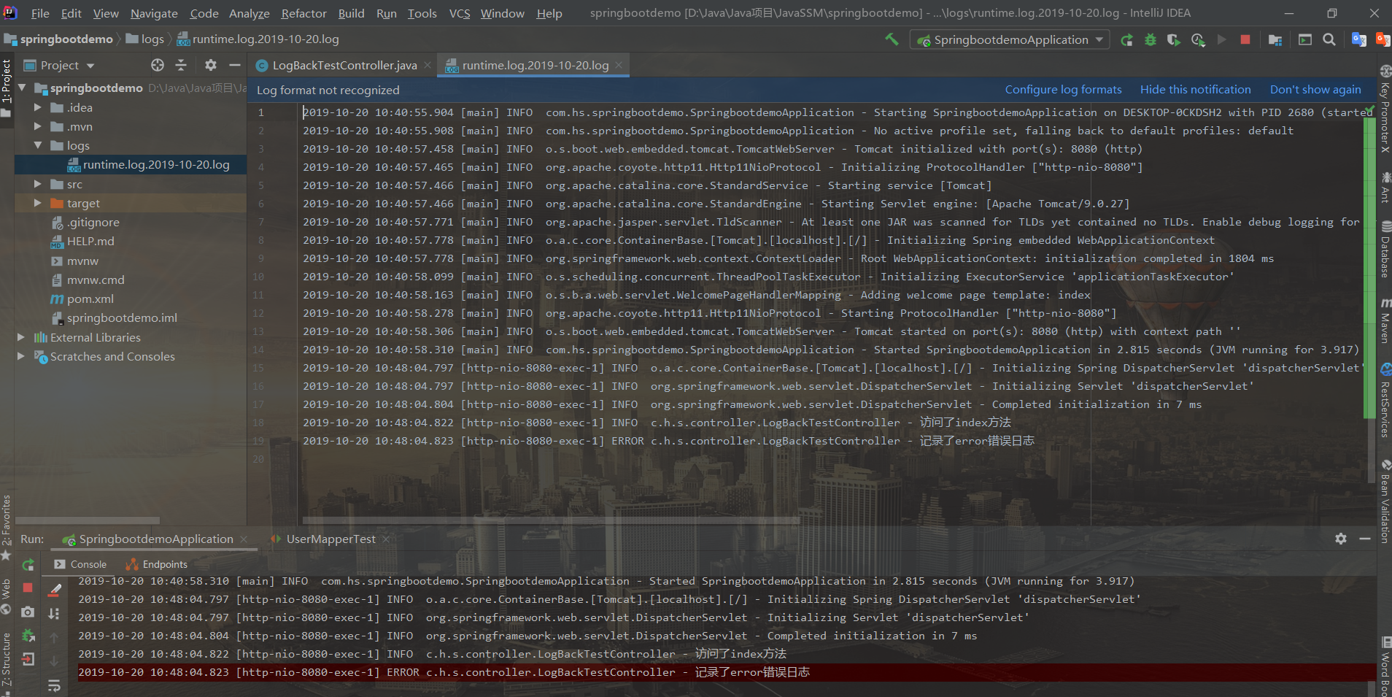This screenshot has height=697, width=1392.
Task: Toggle Scroll to End in the console
Action: click(x=54, y=614)
